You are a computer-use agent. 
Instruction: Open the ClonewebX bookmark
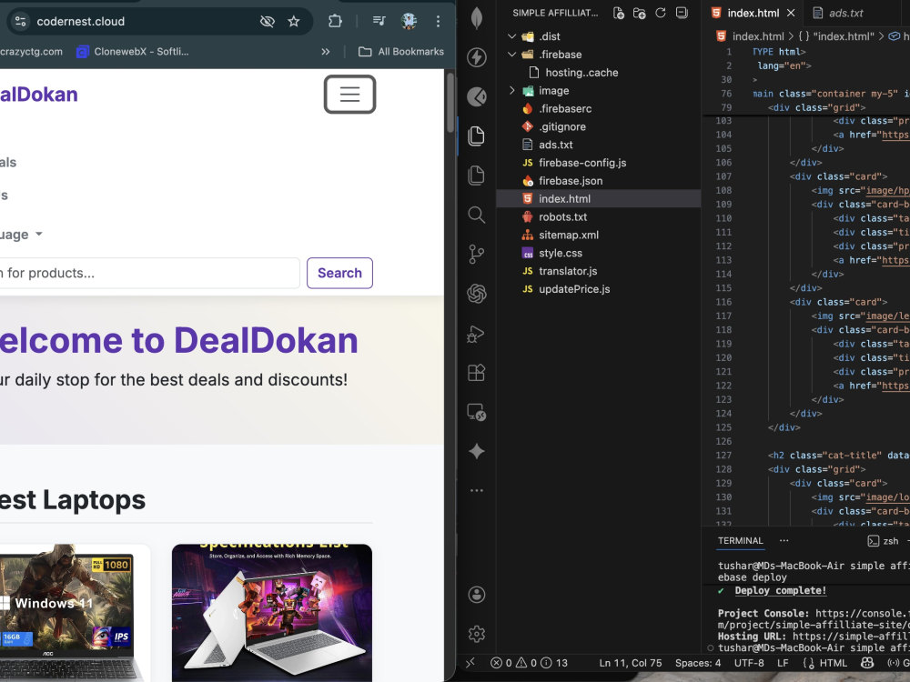tap(133, 52)
